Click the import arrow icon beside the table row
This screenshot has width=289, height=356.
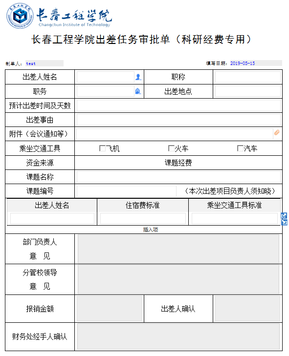tap(284, 222)
